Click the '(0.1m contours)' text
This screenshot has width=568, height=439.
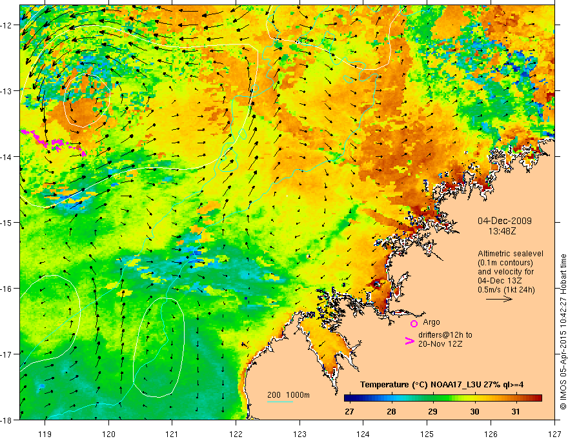505,263
